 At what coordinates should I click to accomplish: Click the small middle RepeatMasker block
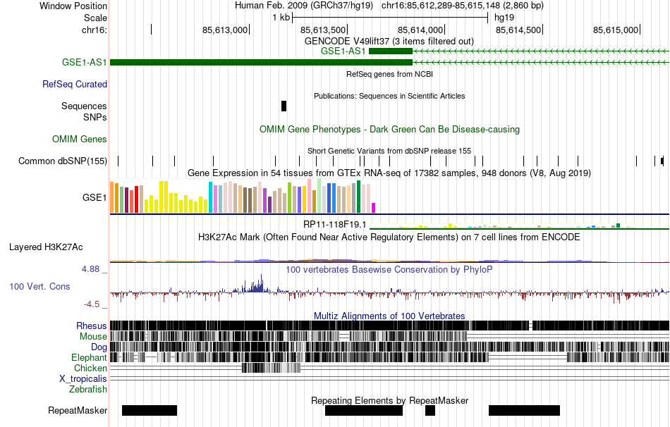coord(430,410)
